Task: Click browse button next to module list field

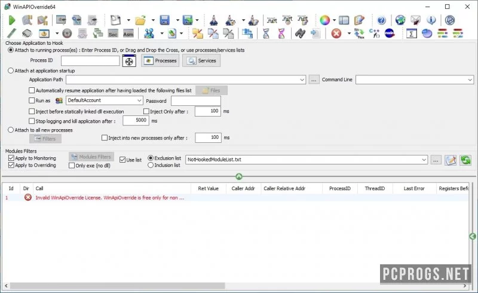Action: point(436,160)
